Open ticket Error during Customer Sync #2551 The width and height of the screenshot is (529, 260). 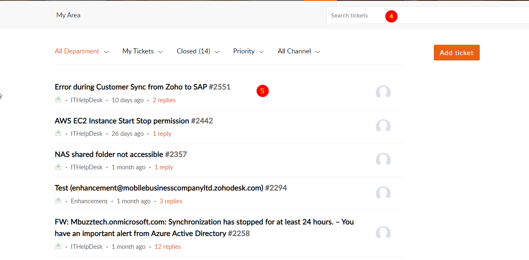point(142,87)
